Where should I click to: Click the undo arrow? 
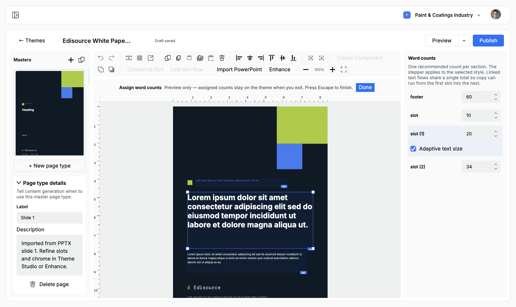coord(101,58)
